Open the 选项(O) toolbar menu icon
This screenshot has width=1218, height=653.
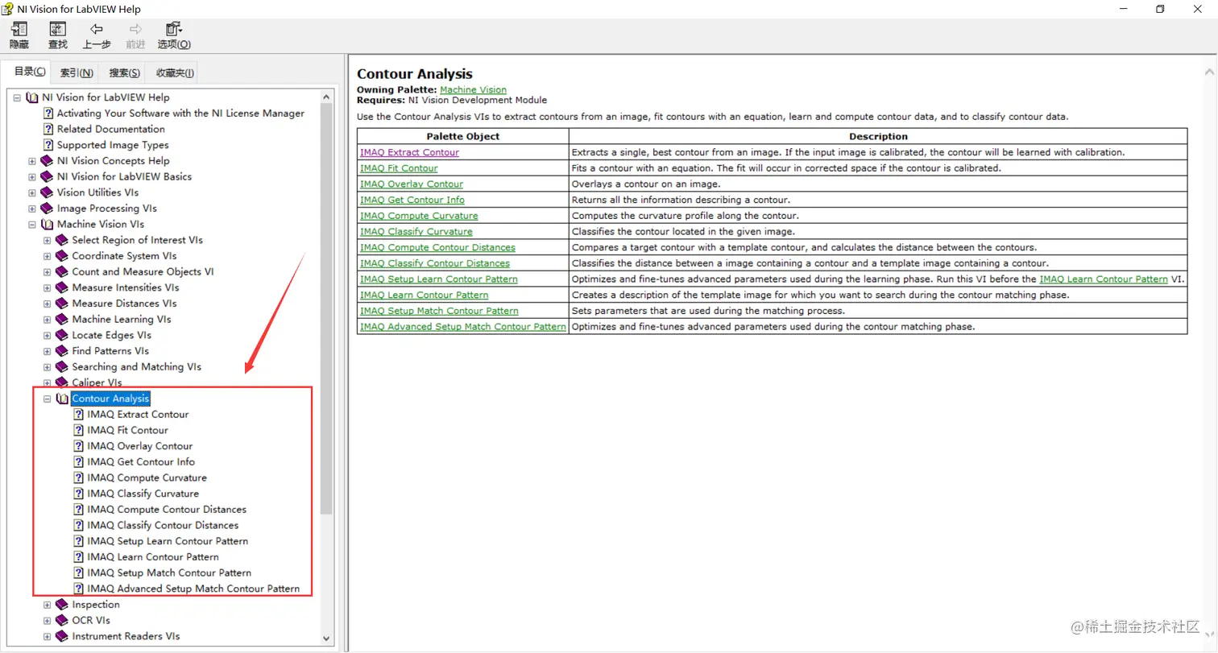tap(174, 30)
